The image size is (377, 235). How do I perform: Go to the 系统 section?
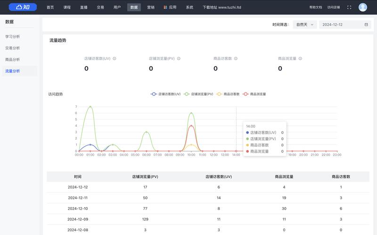coord(189,7)
